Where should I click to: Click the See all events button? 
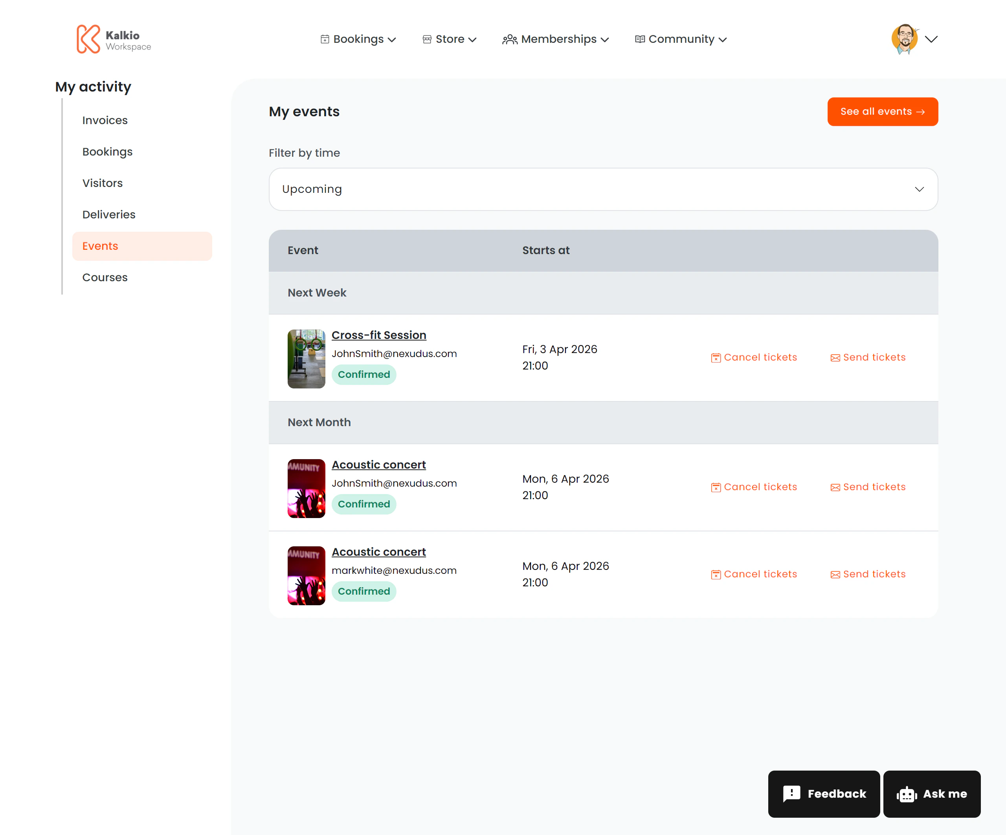[883, 112]
